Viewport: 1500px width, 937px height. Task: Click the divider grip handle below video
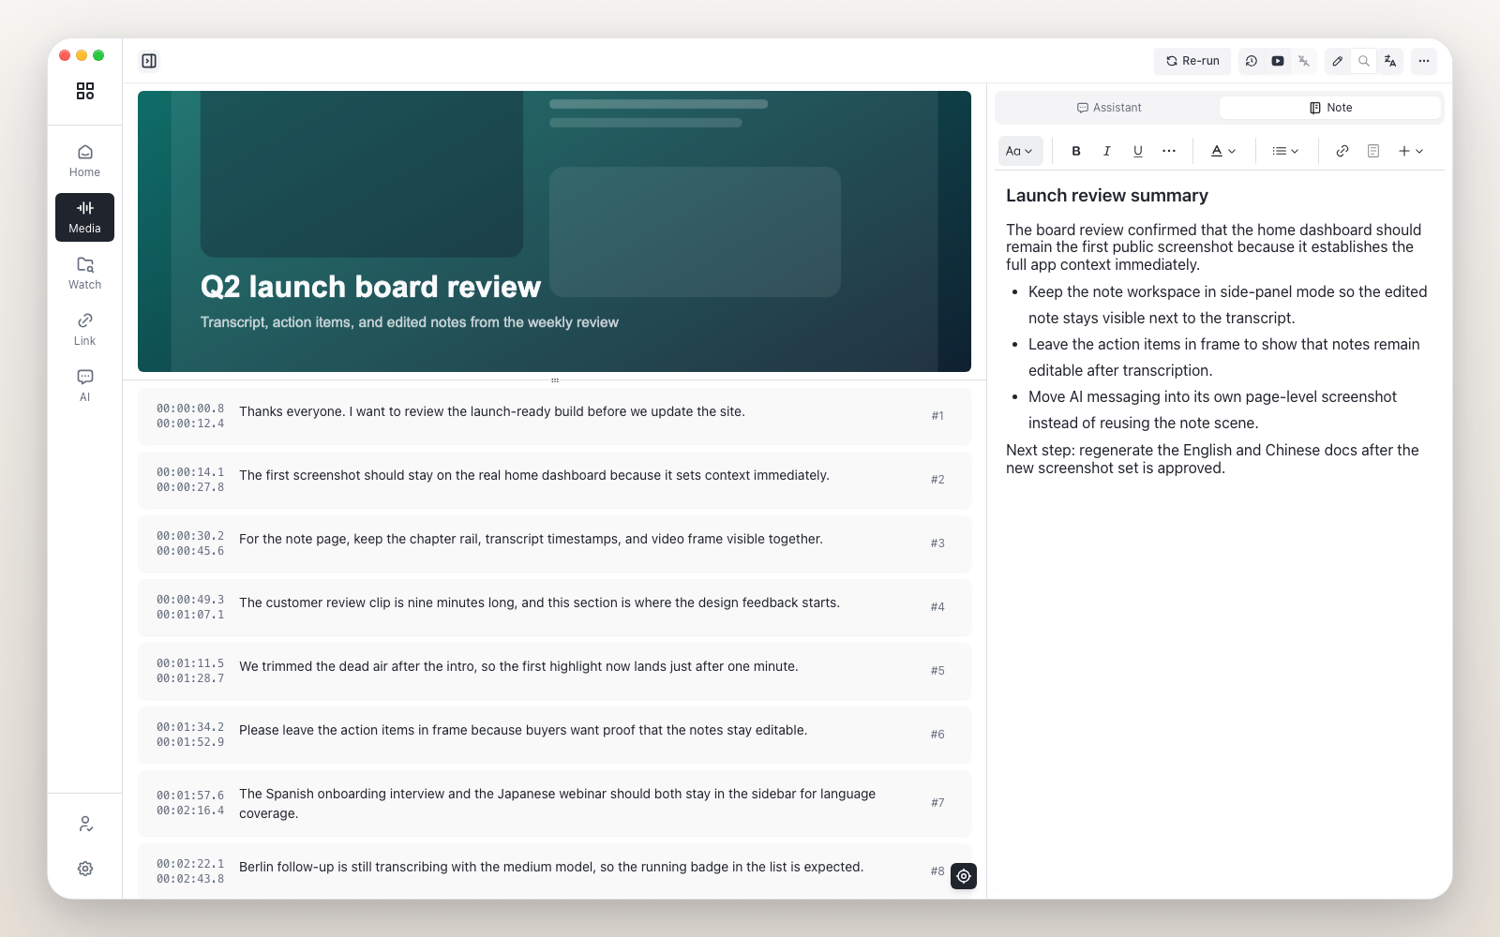555,380
